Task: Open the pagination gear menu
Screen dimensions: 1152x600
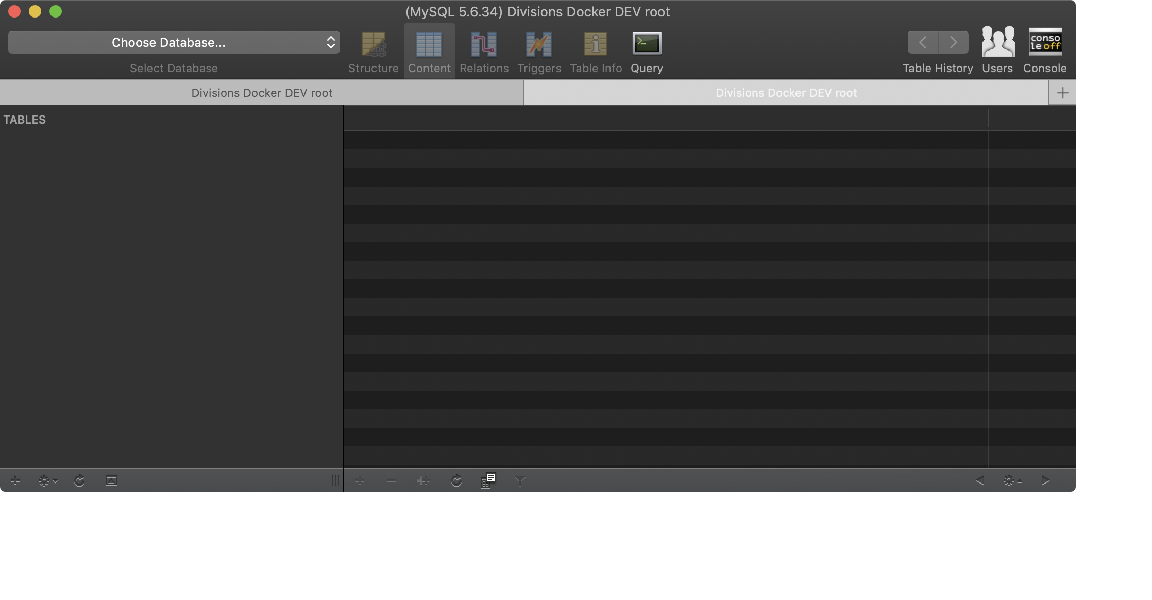Action: pyautogui.click(x=1011, y=480)
